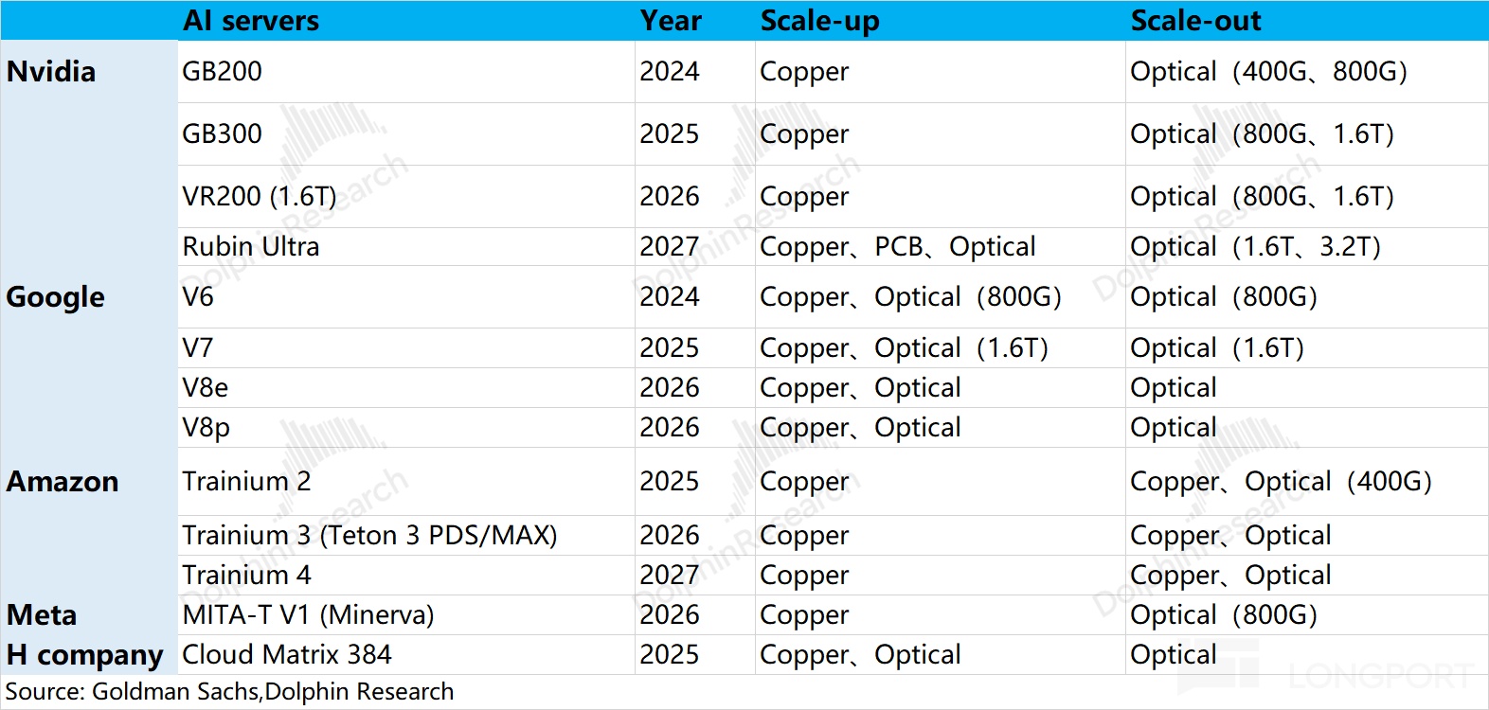Click the Scale-up column header
1489x710 pixels.
(x=819, y=21)
